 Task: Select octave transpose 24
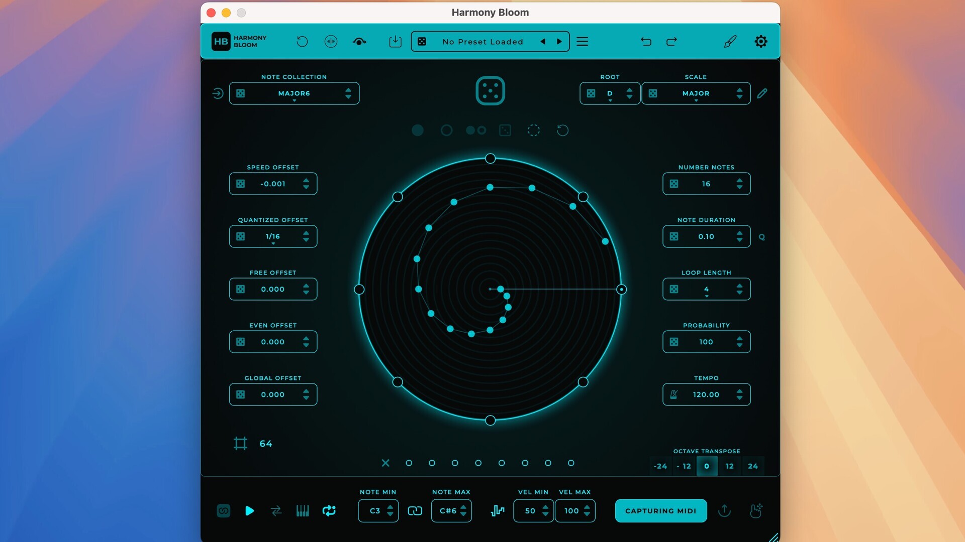click(x=753, y=466)
